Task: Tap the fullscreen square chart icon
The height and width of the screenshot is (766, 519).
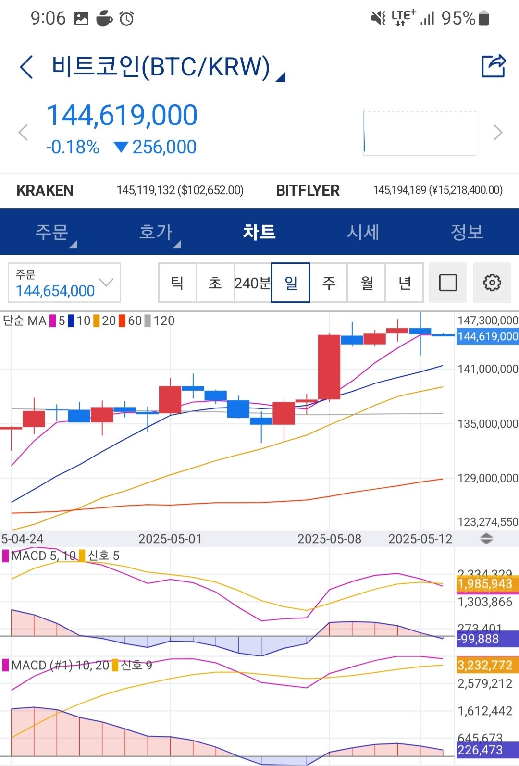Action: (x=448, y=283)
